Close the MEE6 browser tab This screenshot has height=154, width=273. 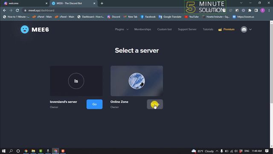[x=94, y=3]
